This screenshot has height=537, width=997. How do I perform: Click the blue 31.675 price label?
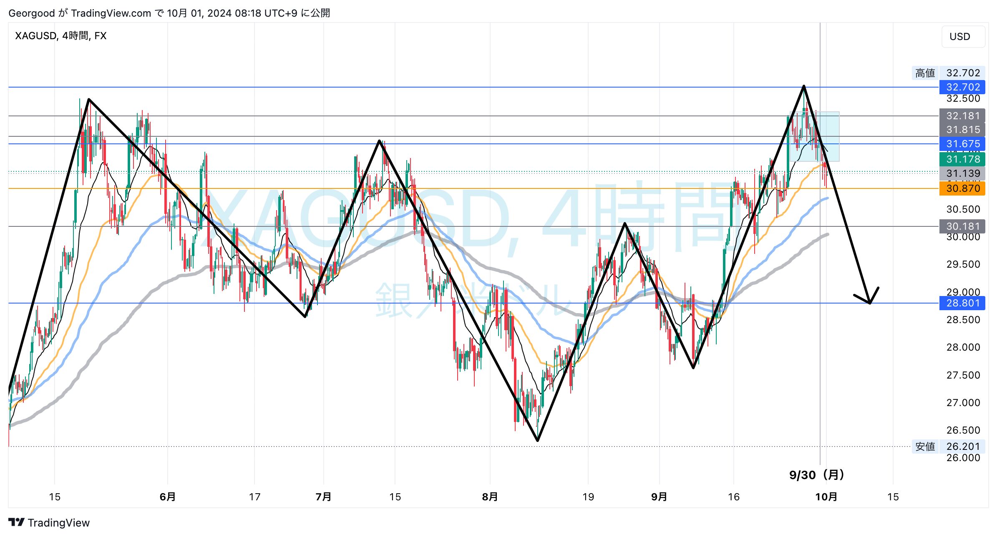[962, 144]
